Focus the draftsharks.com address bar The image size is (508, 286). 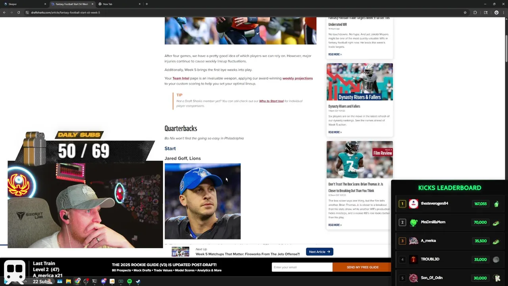click(x=246, y=12)
